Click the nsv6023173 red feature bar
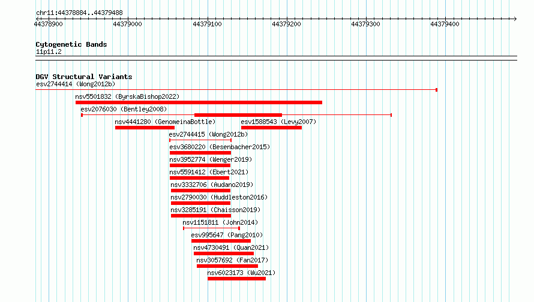Image resolution: width=534 pixels, height=302 pixels. point(236,279)
